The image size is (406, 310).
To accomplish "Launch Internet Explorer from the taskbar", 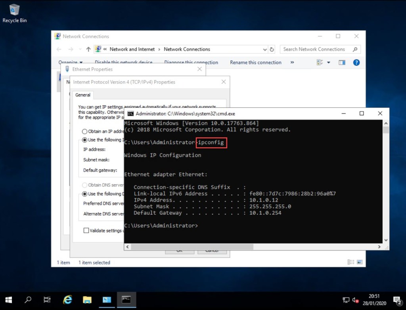I will click(67, 300).
